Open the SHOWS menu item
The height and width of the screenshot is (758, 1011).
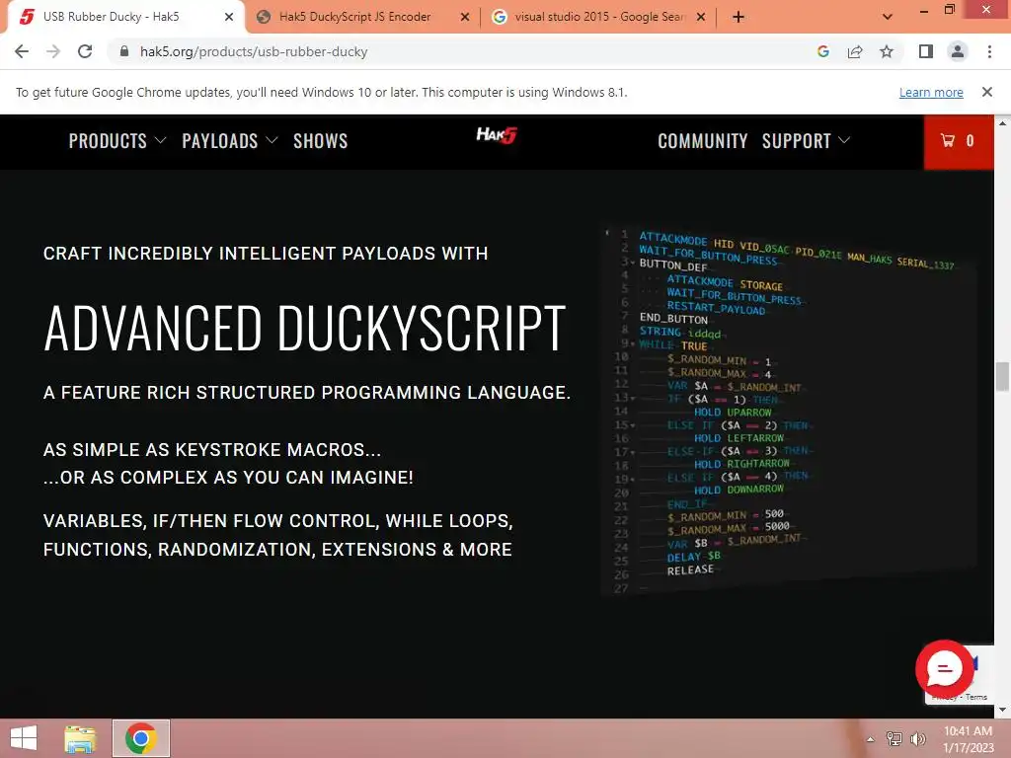(321, 141)
